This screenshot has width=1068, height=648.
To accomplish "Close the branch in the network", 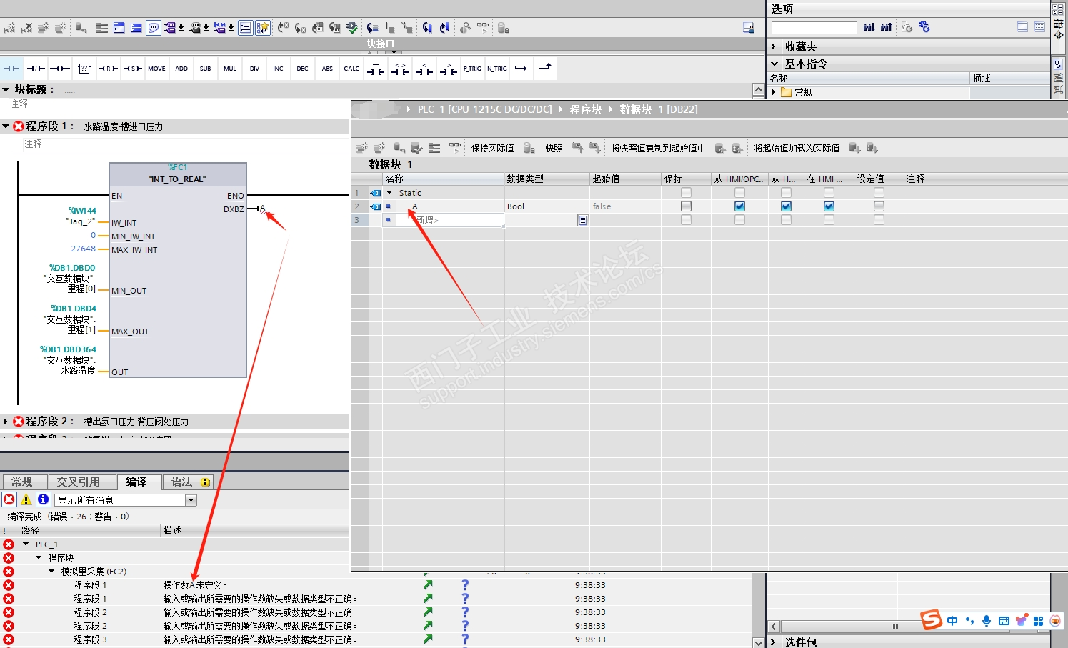I will tap(545, 68).
